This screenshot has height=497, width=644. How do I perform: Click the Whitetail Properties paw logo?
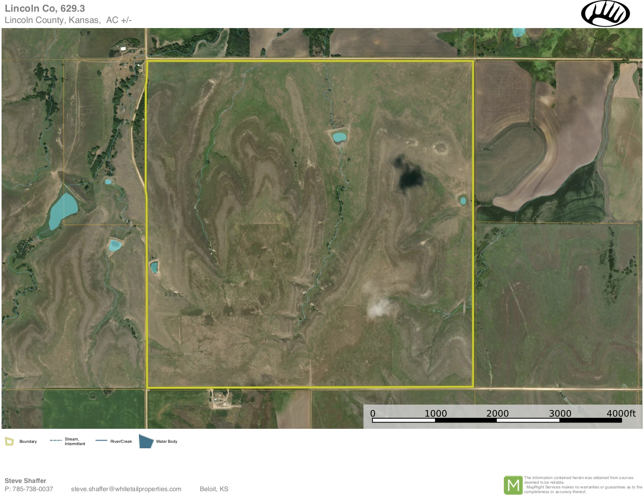605,14
